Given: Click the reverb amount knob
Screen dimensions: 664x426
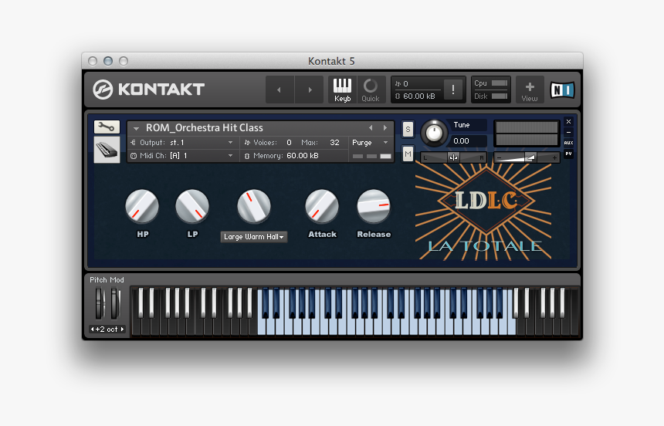Looking at the screenshot, I should point(254,206).
